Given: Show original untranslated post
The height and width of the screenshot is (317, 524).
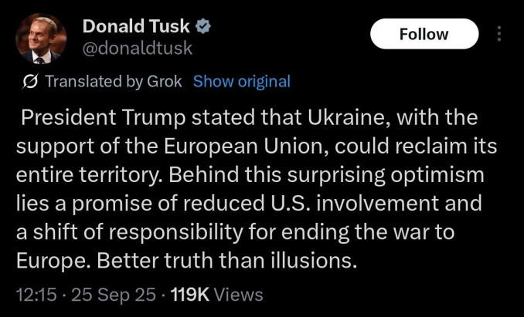Looking at the screenshot, I should (x=242, y=82).
